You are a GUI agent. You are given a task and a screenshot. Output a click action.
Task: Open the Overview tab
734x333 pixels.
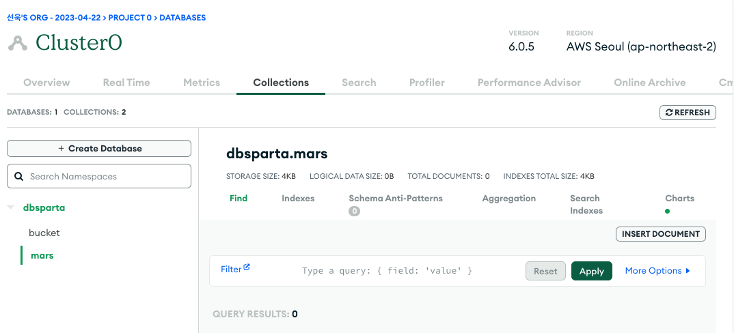point(46,83)
